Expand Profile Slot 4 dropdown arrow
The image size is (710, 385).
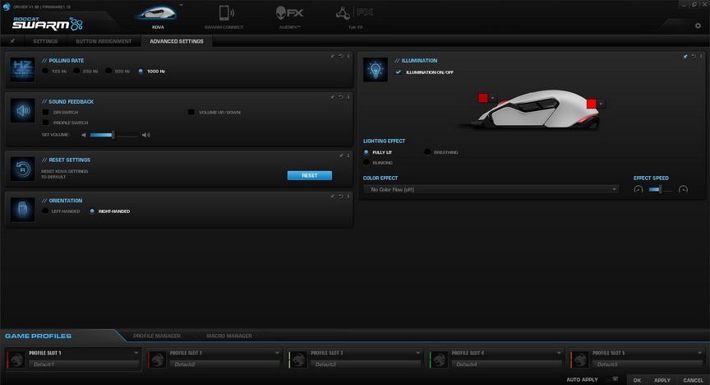(x=558, y=353)
